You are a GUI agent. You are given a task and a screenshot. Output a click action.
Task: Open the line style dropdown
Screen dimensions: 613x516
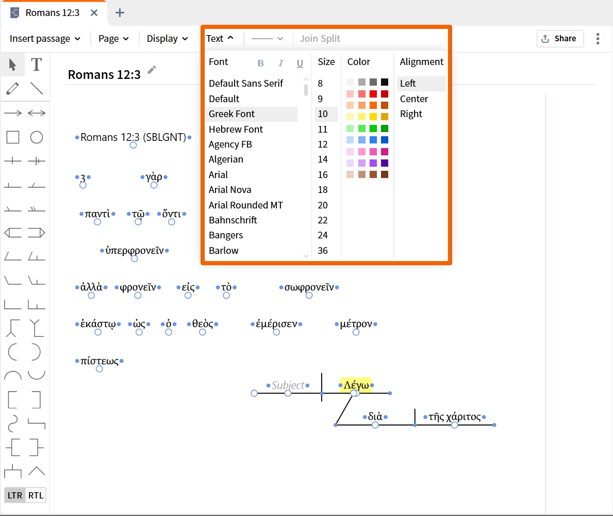point(267,38)
